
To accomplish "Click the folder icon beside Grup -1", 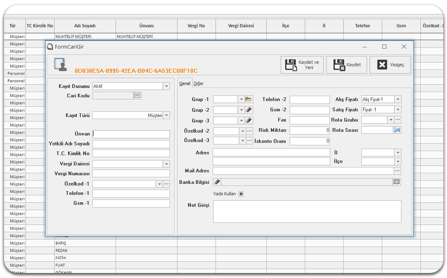I will tap(249, 99).
